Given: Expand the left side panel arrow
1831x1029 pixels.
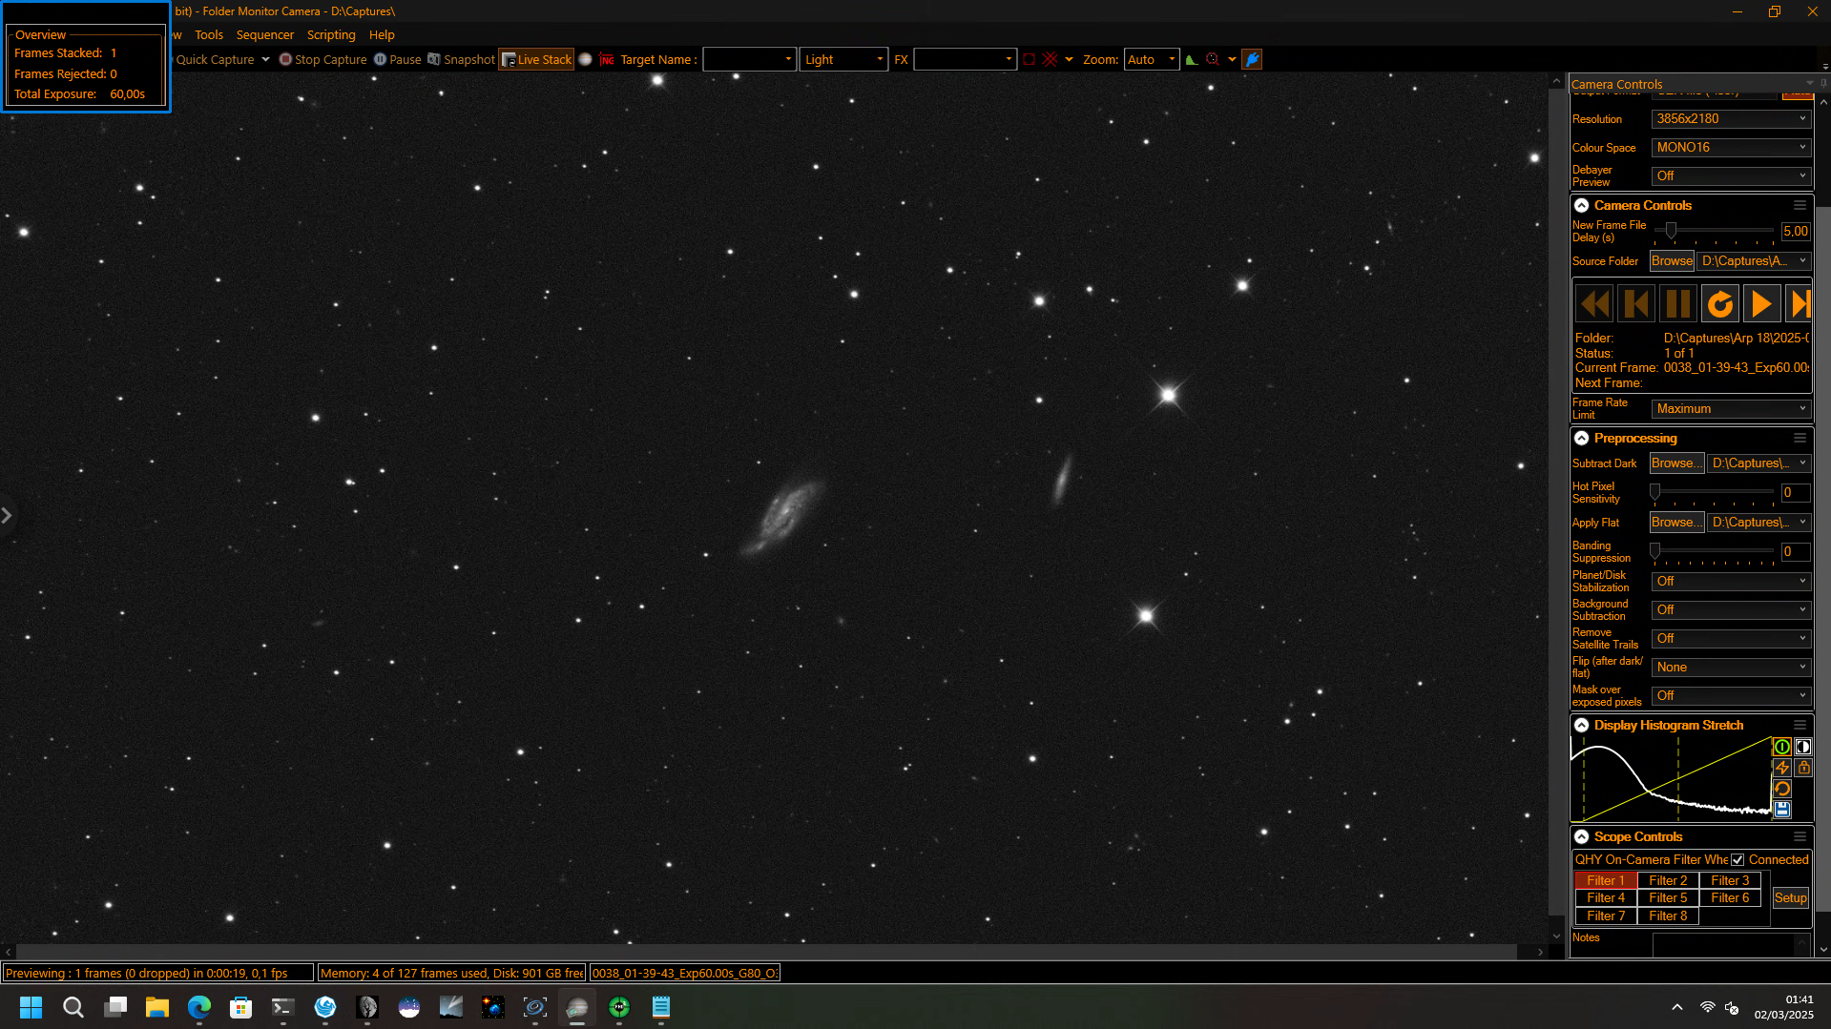Looking at the screenshot, I should click(7, 516).
